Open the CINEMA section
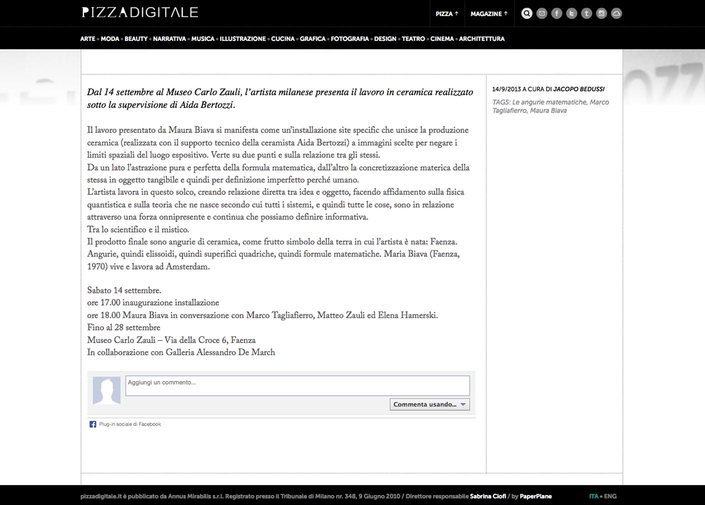The height and width of the screenshot is (505, 705). (442, 38)
